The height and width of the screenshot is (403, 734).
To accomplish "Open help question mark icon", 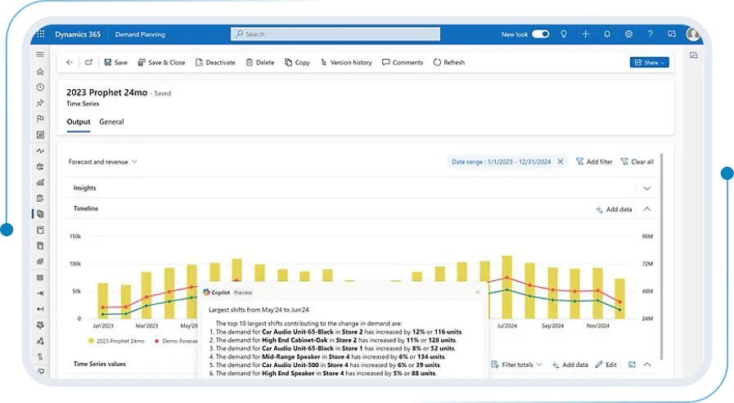I will coord(650,34).
